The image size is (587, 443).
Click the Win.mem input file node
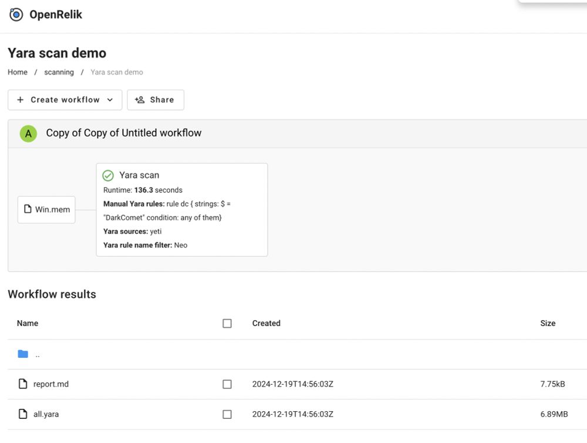click(x=46, y=210)
